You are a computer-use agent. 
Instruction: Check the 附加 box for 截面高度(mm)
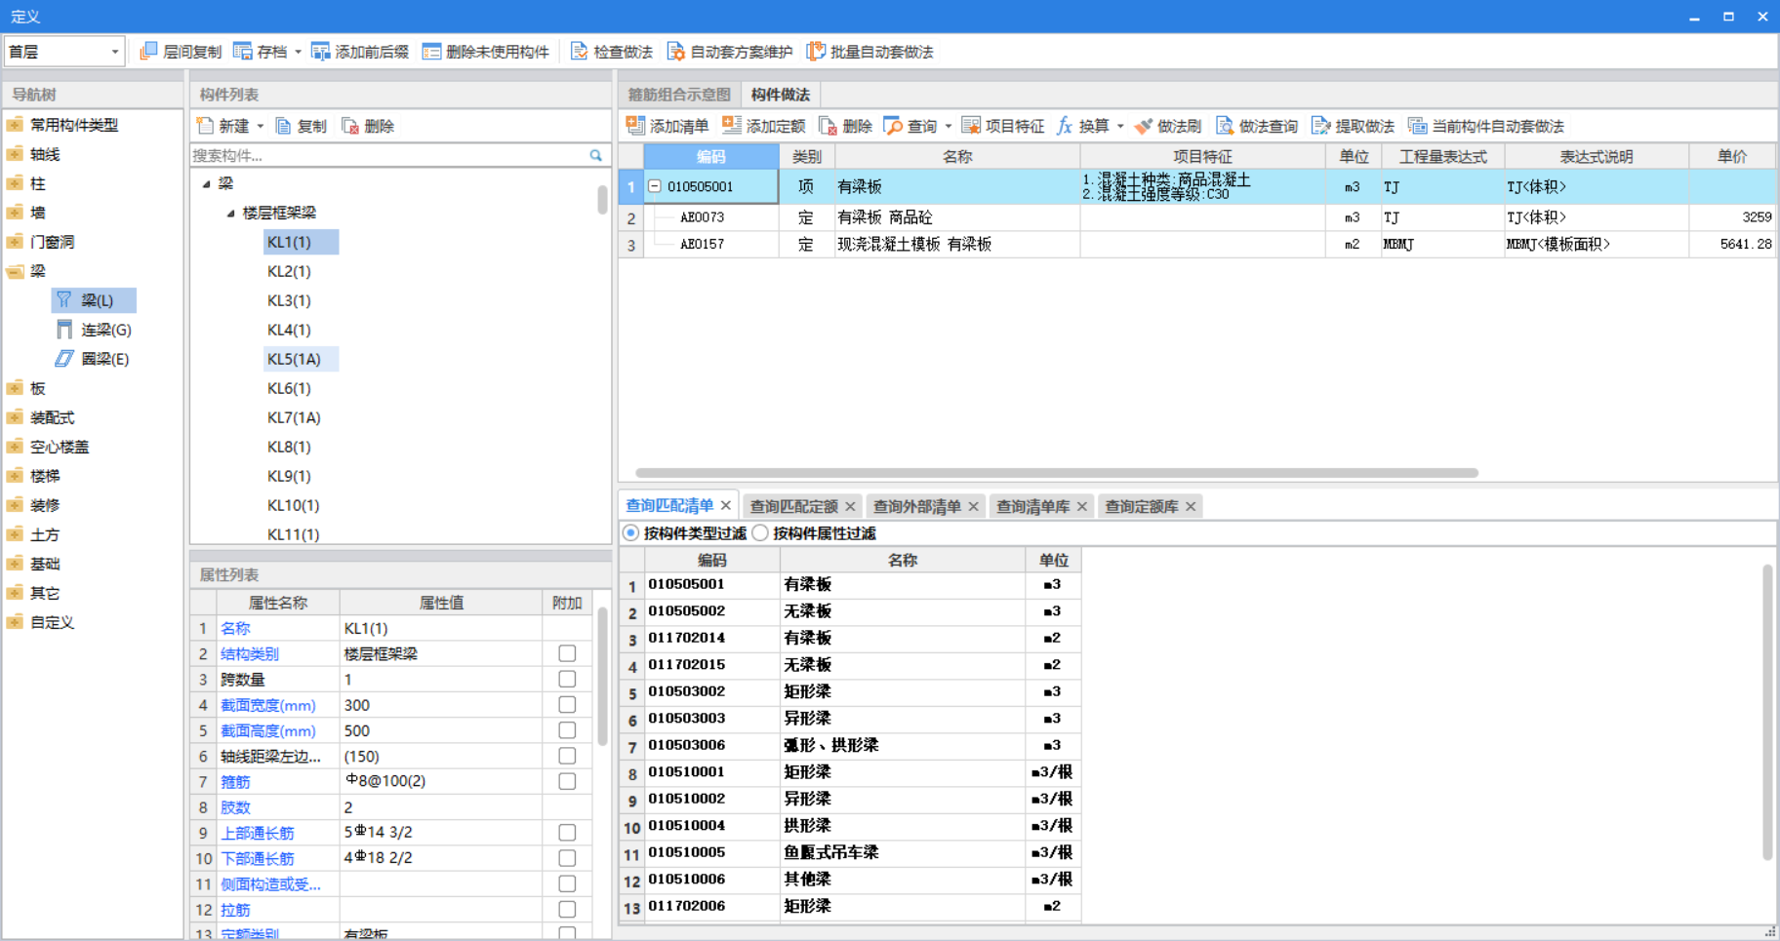[567, 730]
